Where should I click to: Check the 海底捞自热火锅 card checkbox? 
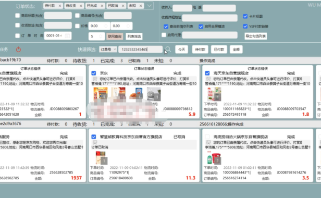coord(207,137)
